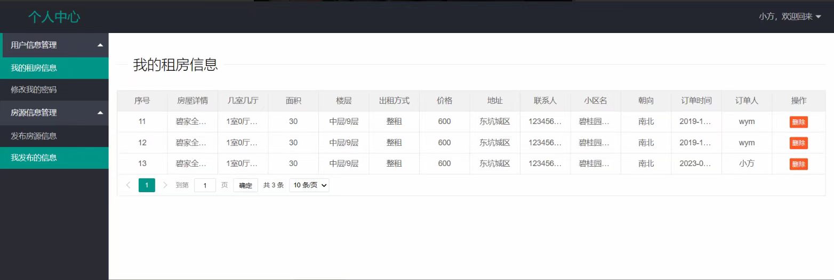Click the 确定 pagination button
834x280 pixels.
point(245,185)
